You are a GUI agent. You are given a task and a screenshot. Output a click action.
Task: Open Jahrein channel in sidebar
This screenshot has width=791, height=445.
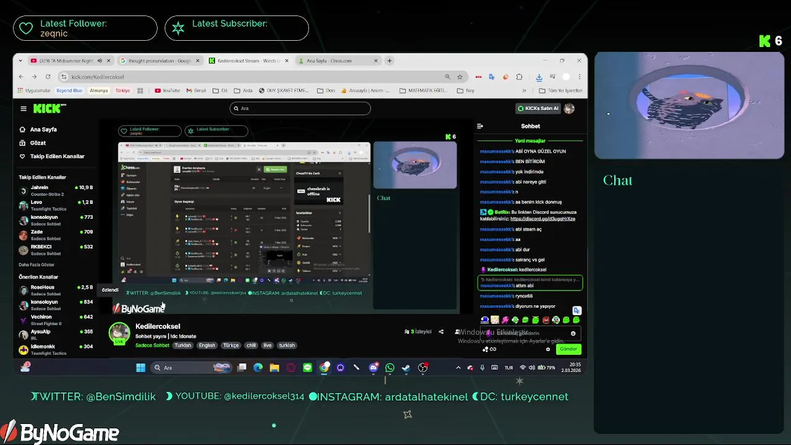pyautogui.click(x=56, y=190)
